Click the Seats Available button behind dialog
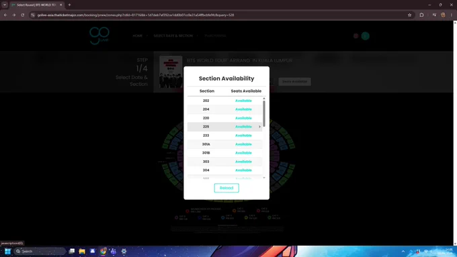 coord(294,81)
